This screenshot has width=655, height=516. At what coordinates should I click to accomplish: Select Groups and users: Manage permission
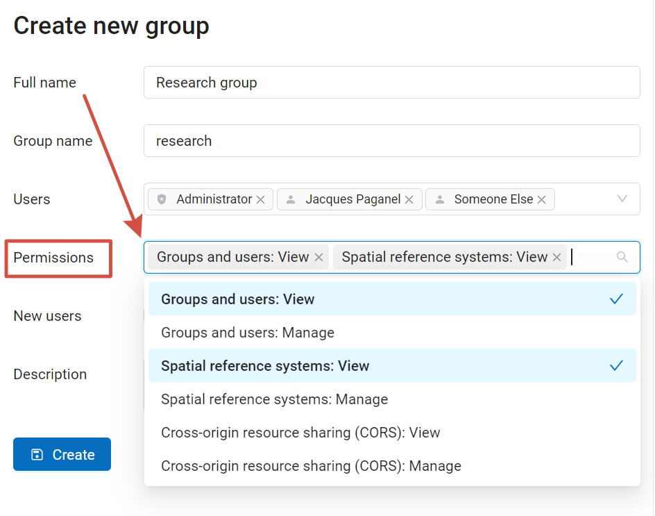392,333
